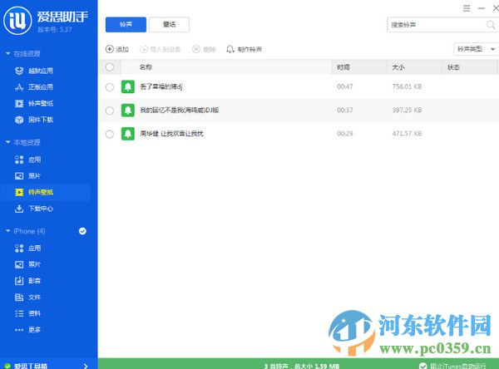
Task: Open 文件 under iPhone (4)
Action: pos(27,297)
